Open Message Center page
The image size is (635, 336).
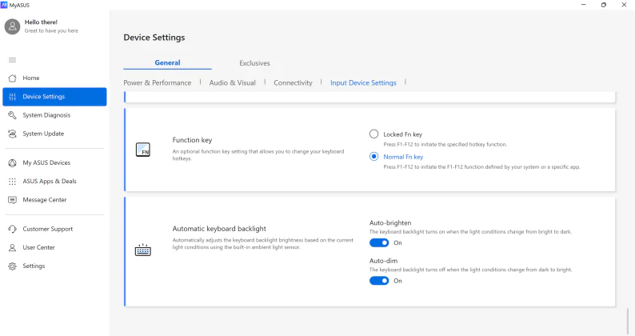click(54, 200)
